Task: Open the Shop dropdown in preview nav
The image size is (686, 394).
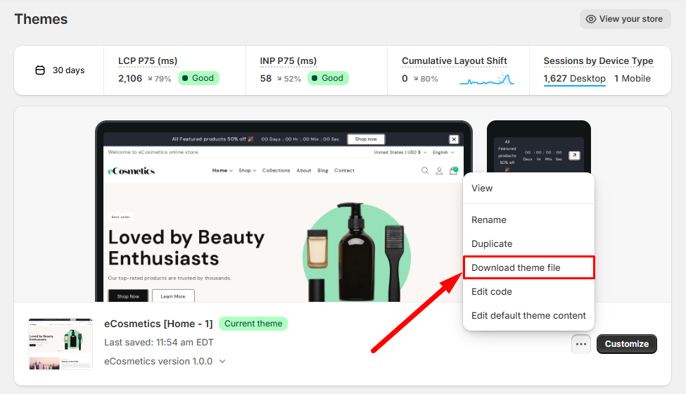Action: coord(247,170)
